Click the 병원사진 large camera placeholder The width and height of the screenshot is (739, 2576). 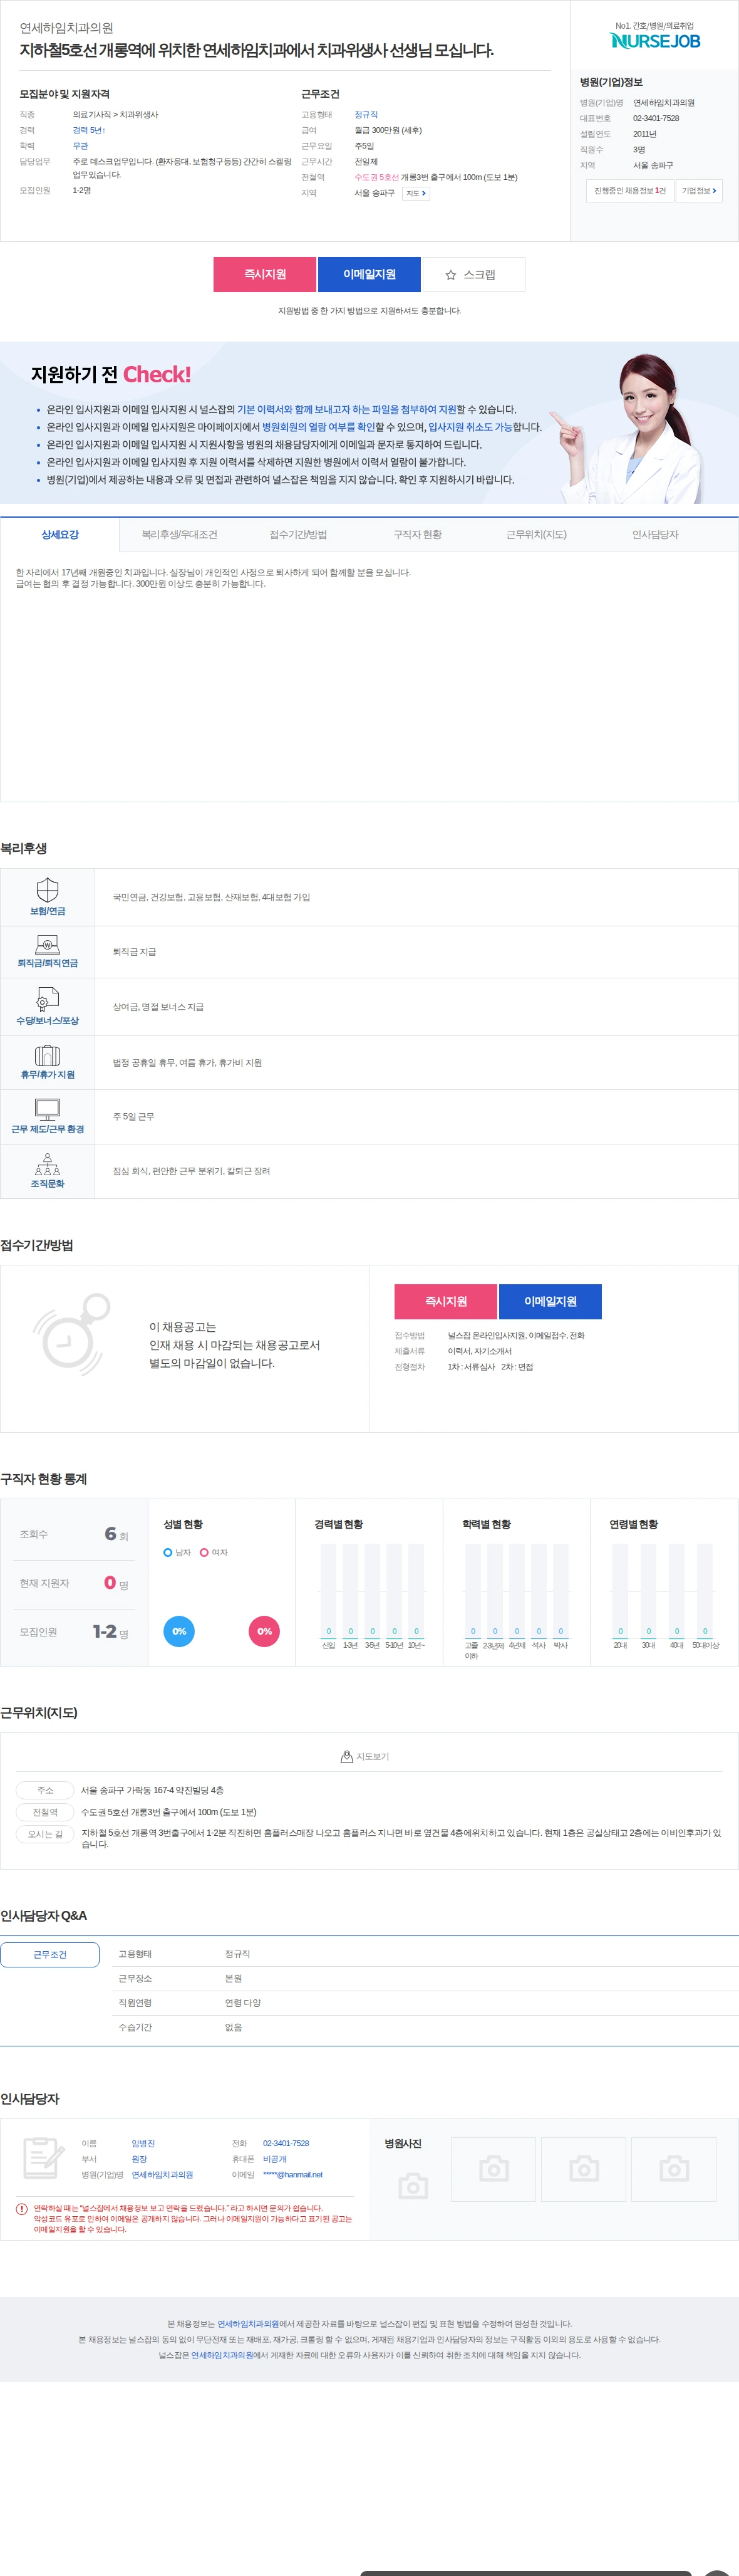click(x=413, y=2185)
